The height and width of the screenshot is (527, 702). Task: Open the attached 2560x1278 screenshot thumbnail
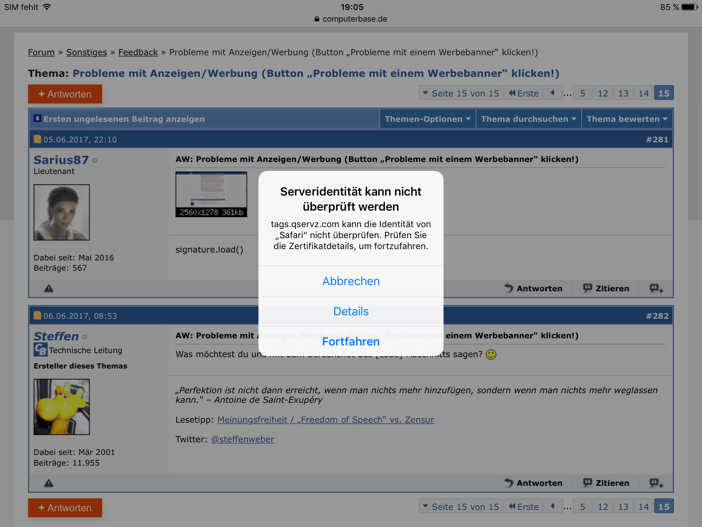click(211, 194)
